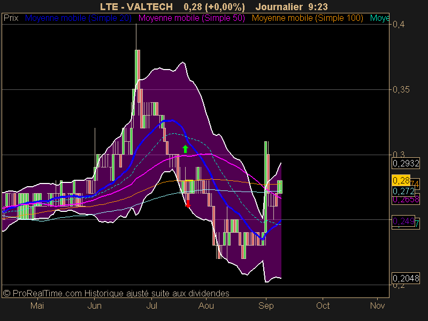Click the 'Mai' month label on time axis

[37, 305]
